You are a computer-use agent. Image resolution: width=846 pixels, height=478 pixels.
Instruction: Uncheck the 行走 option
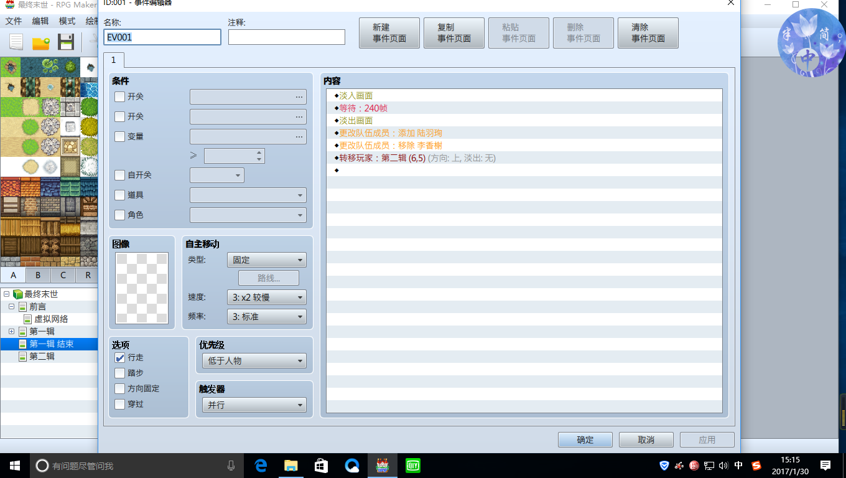tap(120, 357)
